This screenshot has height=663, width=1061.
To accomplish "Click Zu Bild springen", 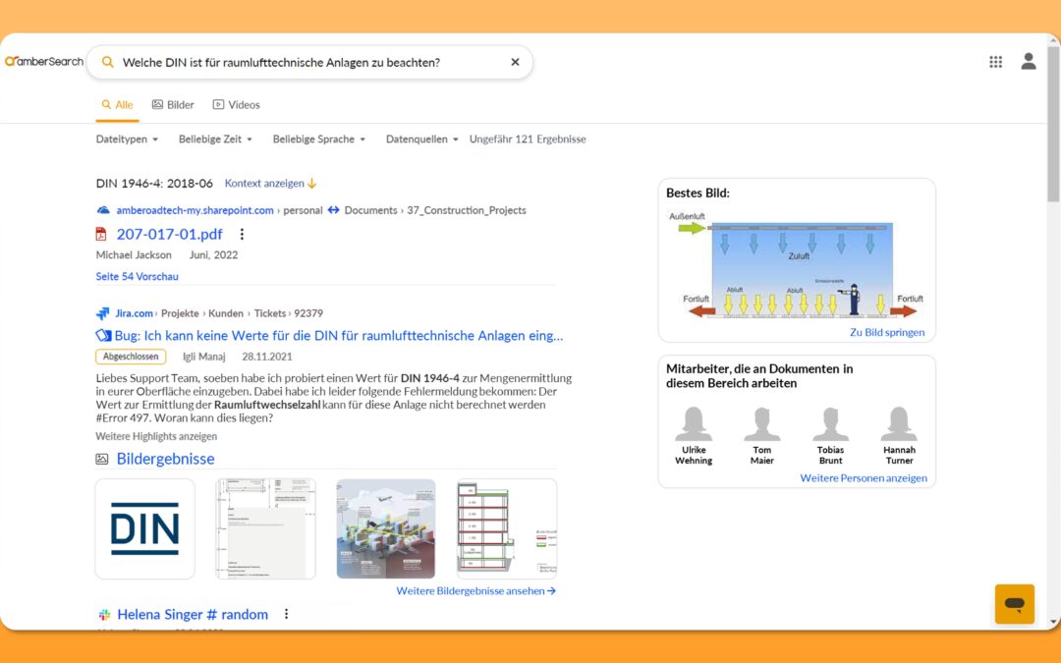I will click(x=887, y=332).
